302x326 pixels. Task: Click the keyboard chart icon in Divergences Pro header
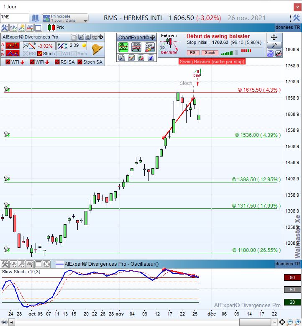point(95,37)
